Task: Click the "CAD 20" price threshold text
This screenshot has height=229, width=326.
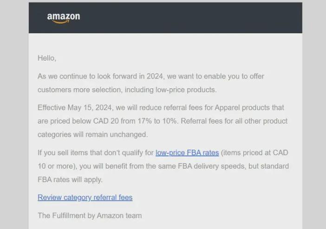Action: [106, 121]
